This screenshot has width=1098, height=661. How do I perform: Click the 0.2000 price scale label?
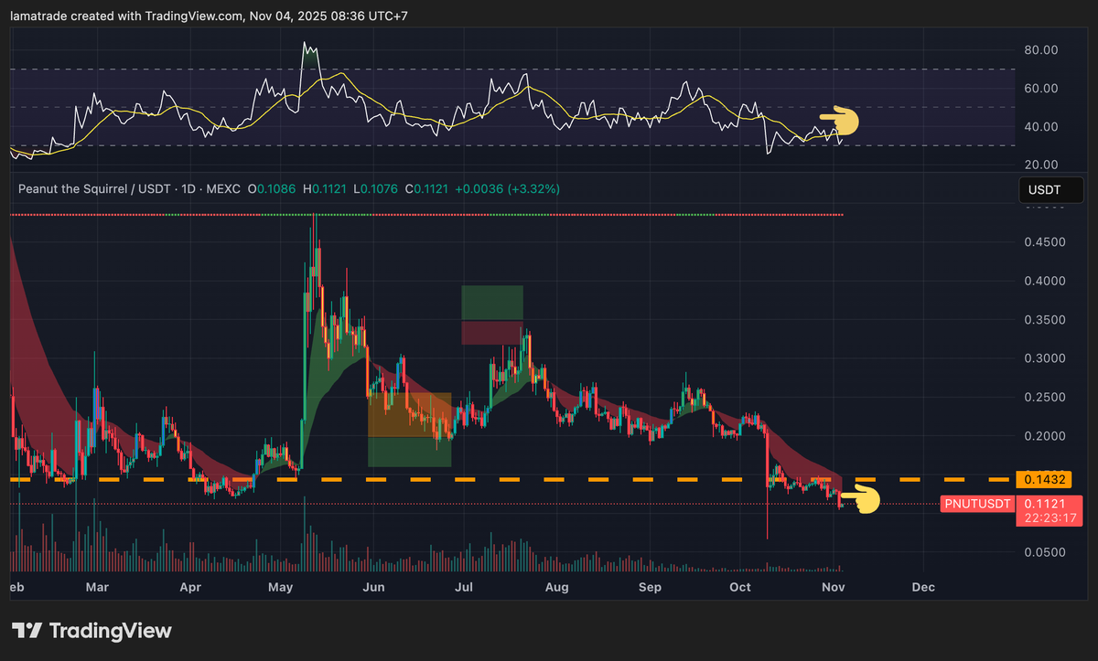pyautogui.click(x=1043, y=436)
